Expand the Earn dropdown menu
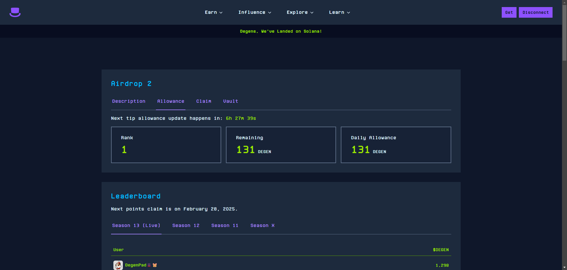This screenshot has height=270, width=567. pyautogui.click(x=214, y=12)
